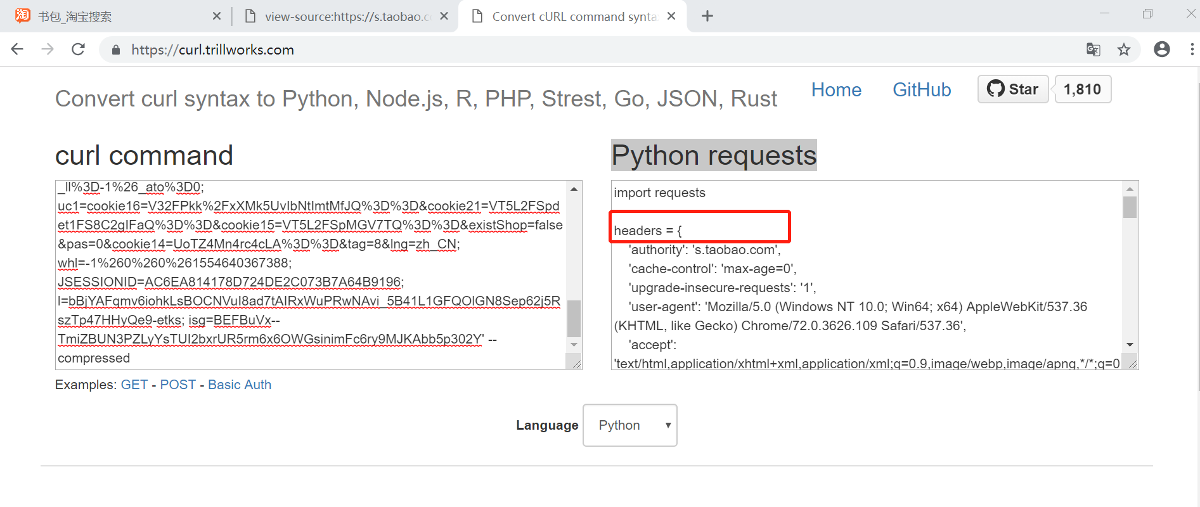Viewport: 1200px width, 507px height.
Task: Click inside the curl command text area
Action: (311, 273)
